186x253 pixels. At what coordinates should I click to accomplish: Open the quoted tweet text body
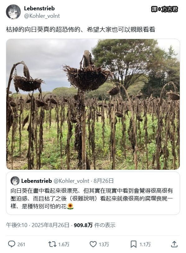point(92,198)
